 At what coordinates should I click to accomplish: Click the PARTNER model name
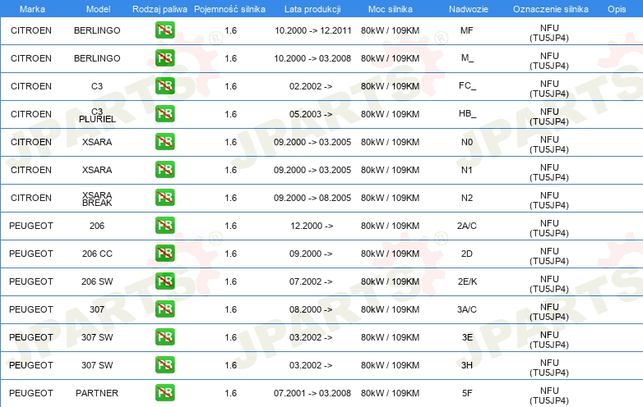97,393
